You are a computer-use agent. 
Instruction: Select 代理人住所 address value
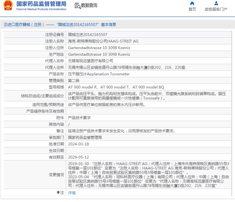[127, 67]
